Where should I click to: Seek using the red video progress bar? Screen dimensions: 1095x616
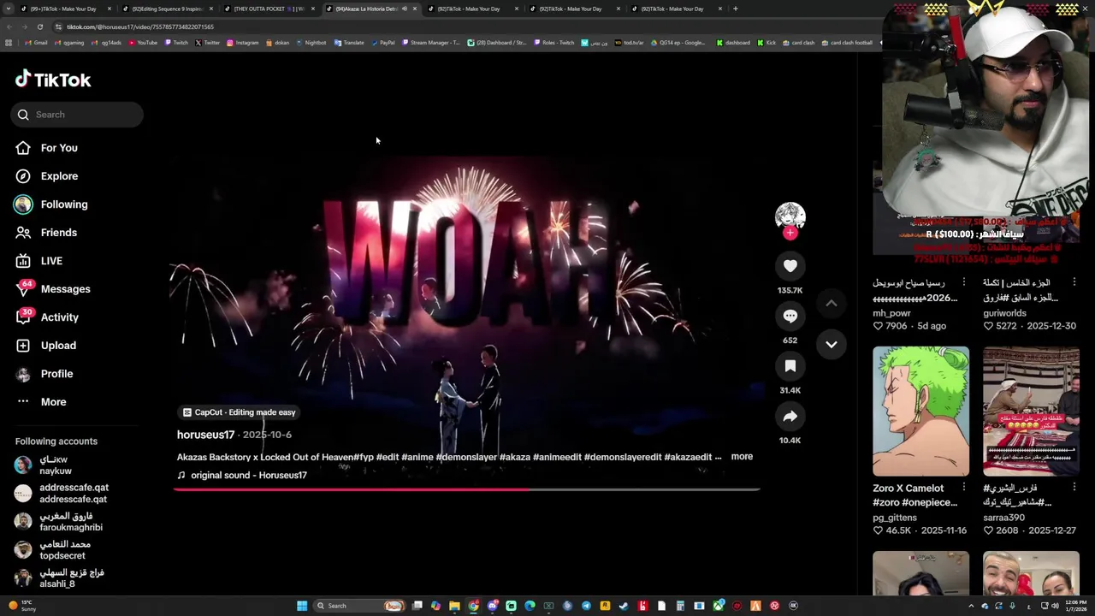click(x=467, y=489)
